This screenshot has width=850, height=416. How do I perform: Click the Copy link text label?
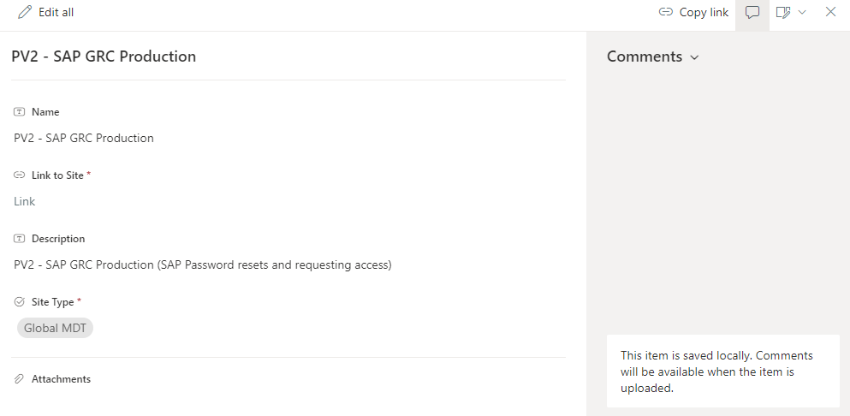coord(704,12)
